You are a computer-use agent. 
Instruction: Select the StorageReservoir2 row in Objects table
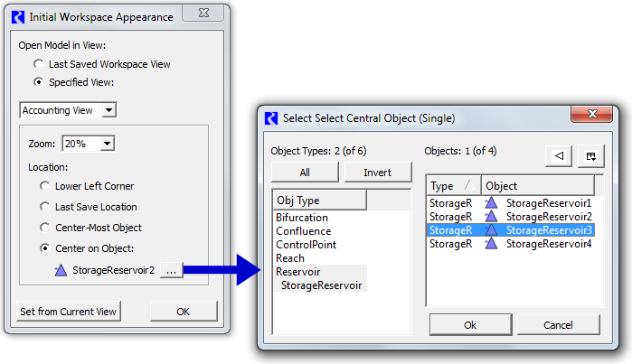510,217
